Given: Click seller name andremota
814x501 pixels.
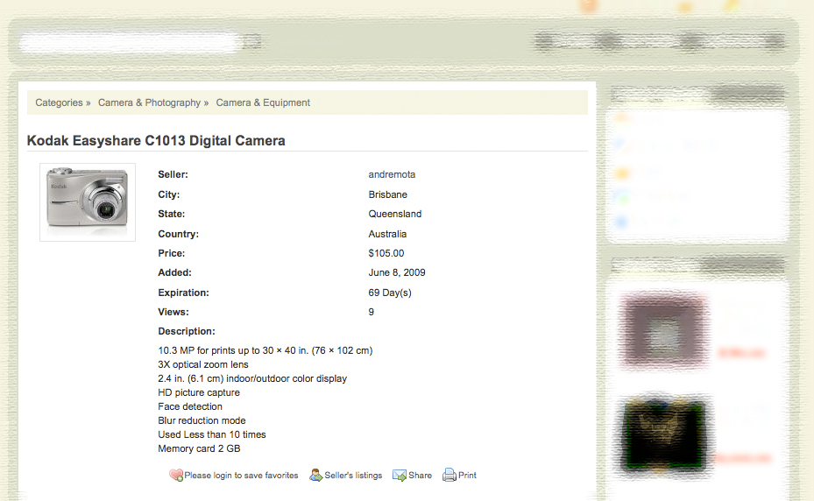Looking at the screenshot, I should (392, 174).
